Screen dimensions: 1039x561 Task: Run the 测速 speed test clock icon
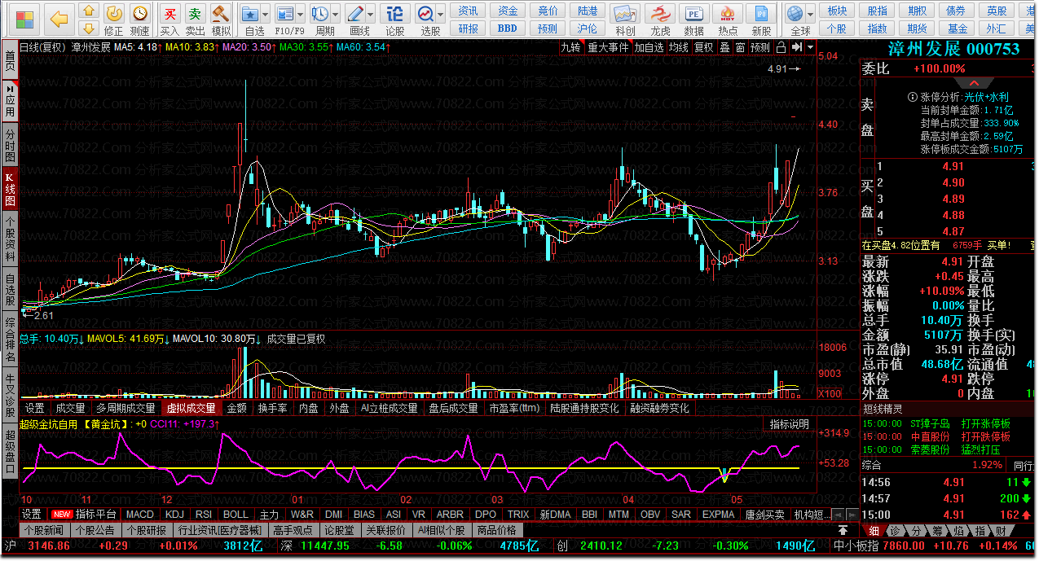point(140,20)
